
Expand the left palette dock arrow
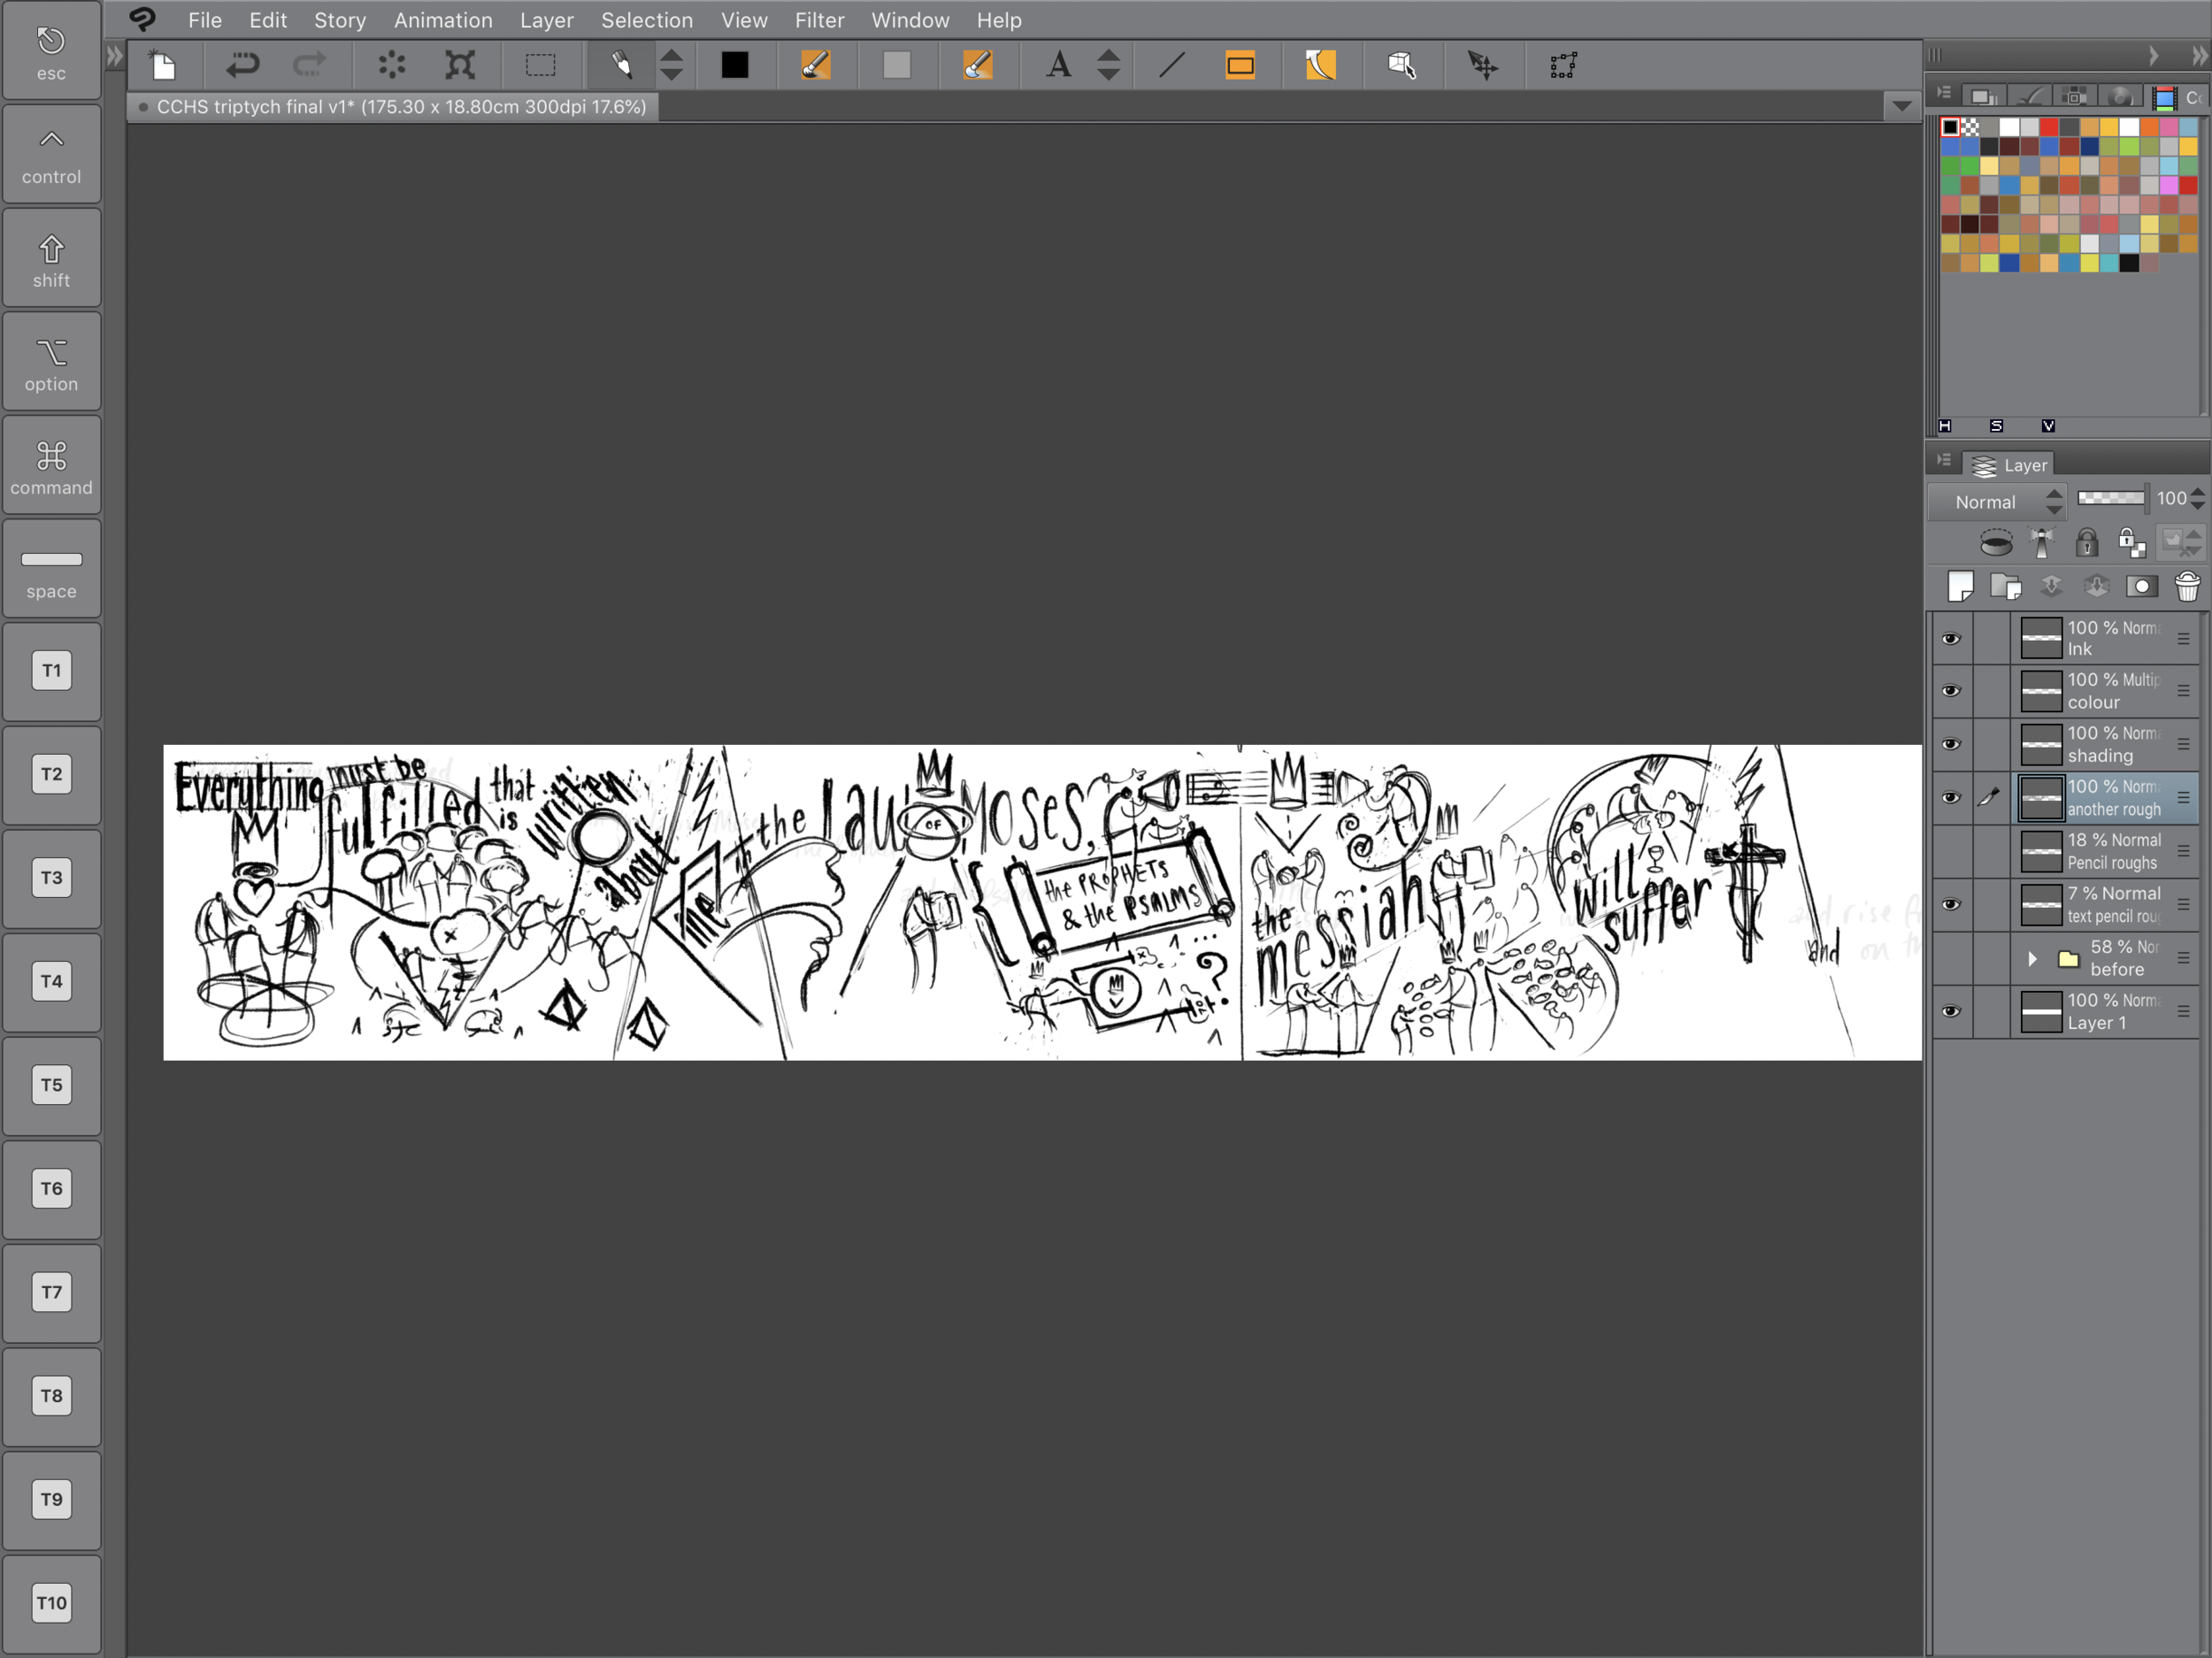115,56
